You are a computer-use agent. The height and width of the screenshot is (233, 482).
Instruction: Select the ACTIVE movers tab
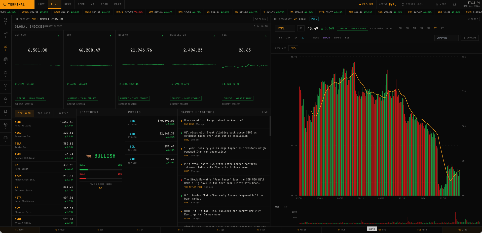[63, 113]
